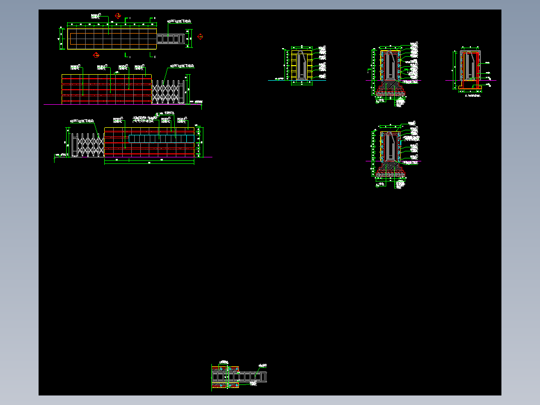The width and height of the screenshot is (540, 405).
Task: Click the red-striped wall in the front elevation
Action: click(107, 89)
